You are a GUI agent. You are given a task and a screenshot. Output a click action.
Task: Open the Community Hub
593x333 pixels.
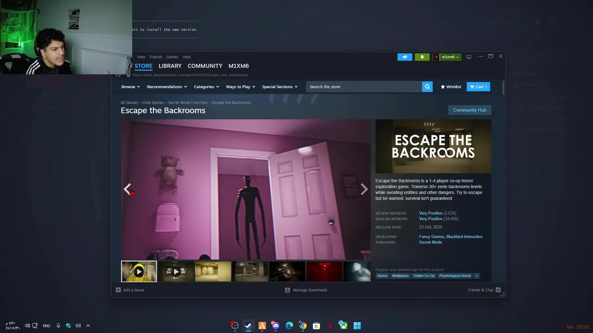pyautogui.click(x=469, y=110)
